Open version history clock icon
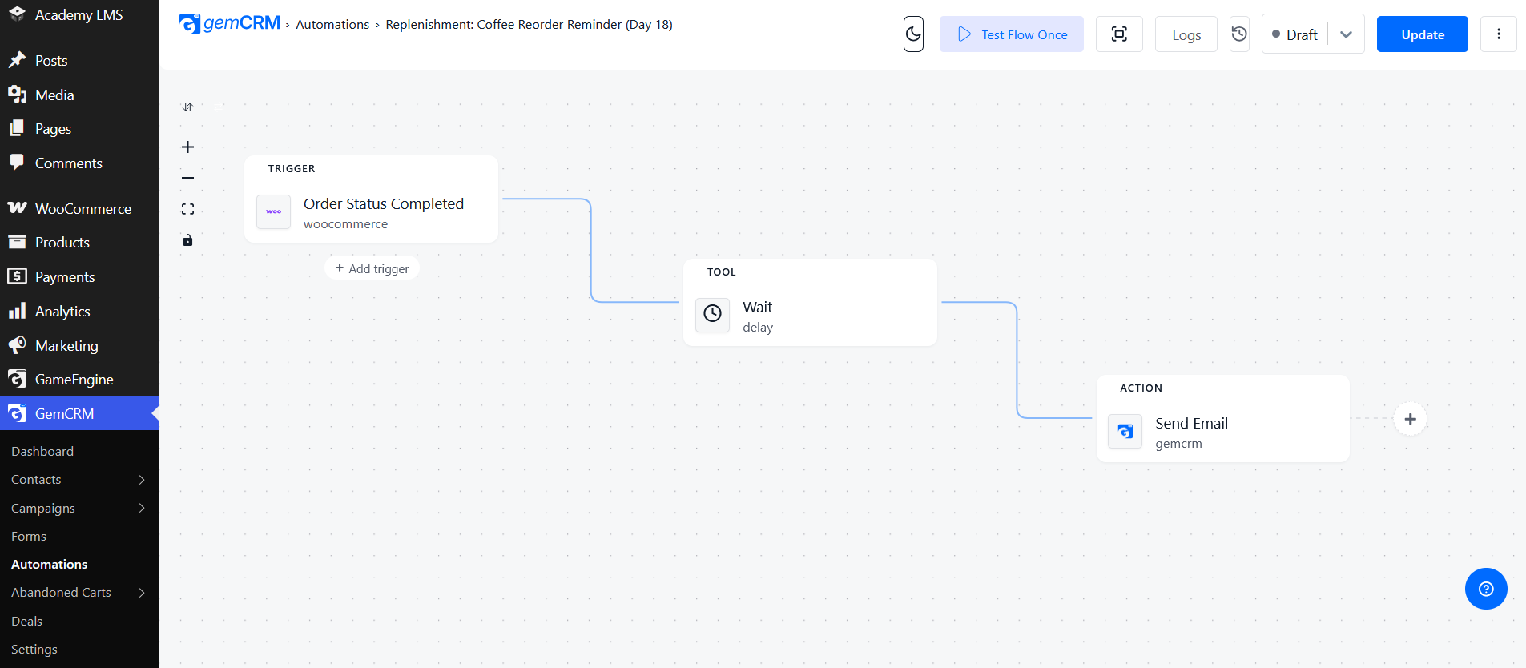1526x668 pixels. point(1239,34)
